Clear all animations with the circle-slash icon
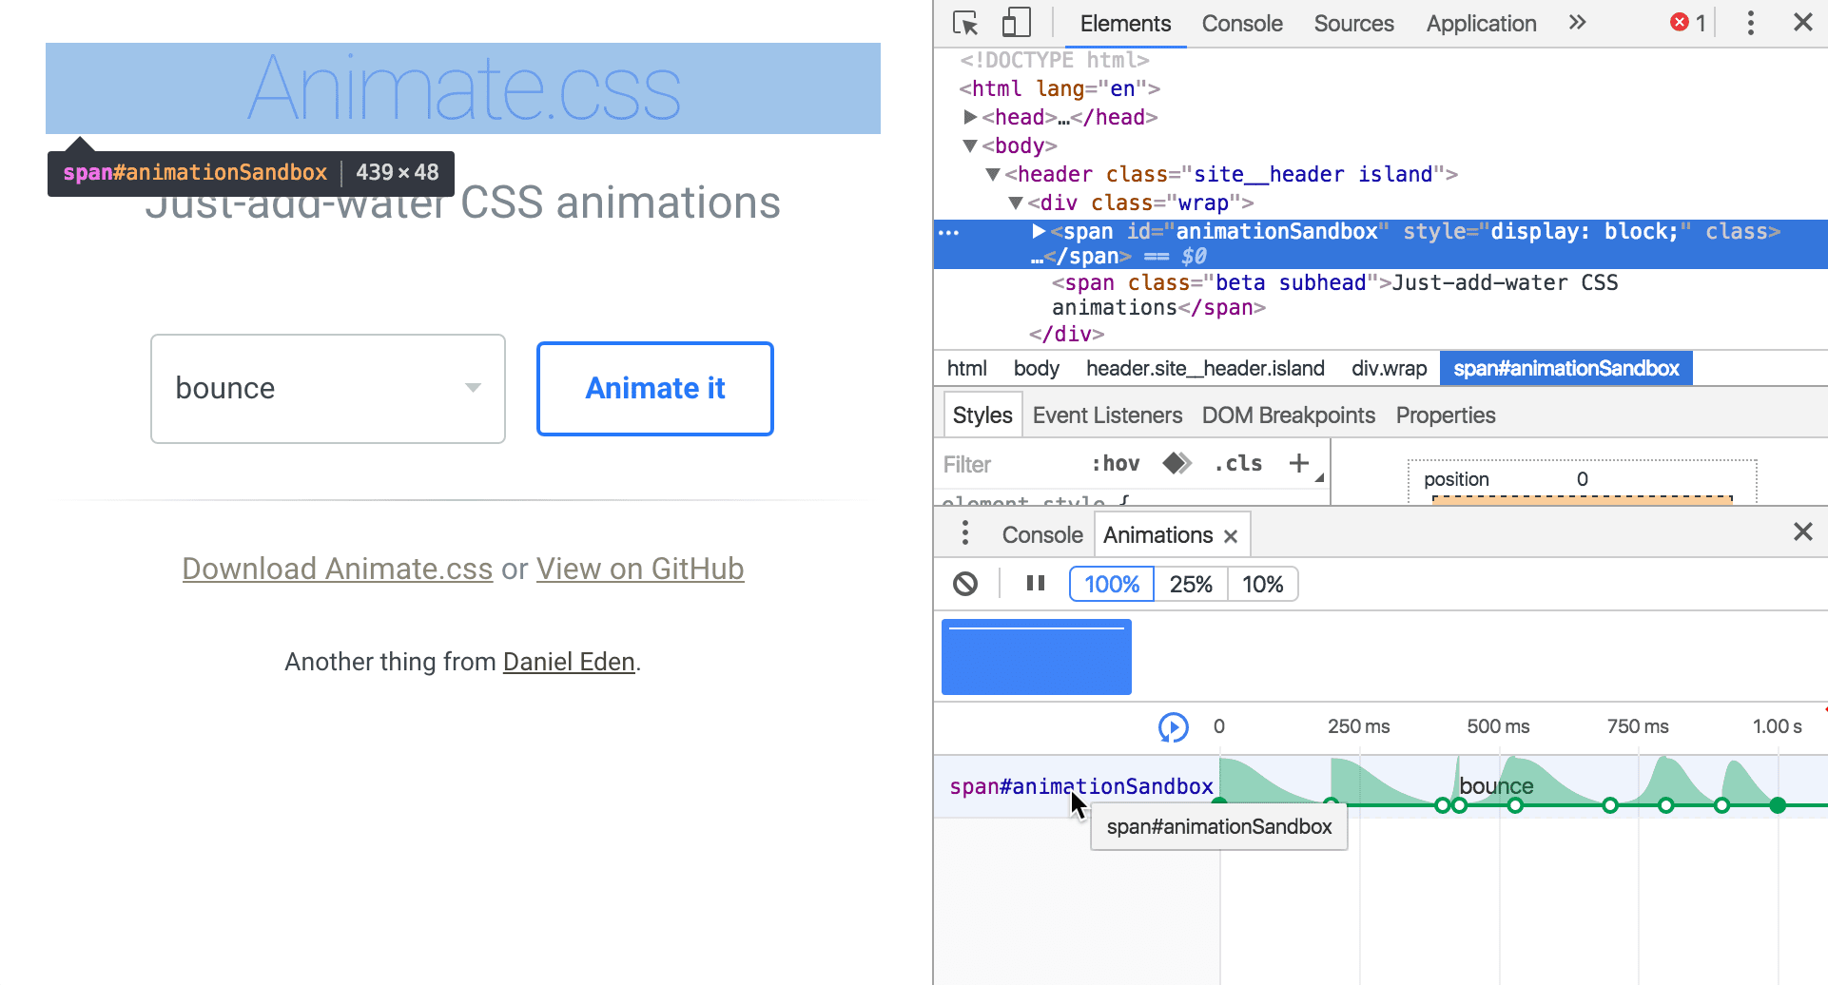The width and height of the screenshot is (1828, 985). (964, 583)
